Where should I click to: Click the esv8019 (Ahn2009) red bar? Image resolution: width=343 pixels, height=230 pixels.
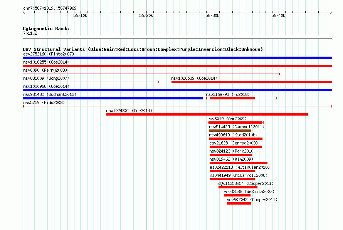click(236, 123)
